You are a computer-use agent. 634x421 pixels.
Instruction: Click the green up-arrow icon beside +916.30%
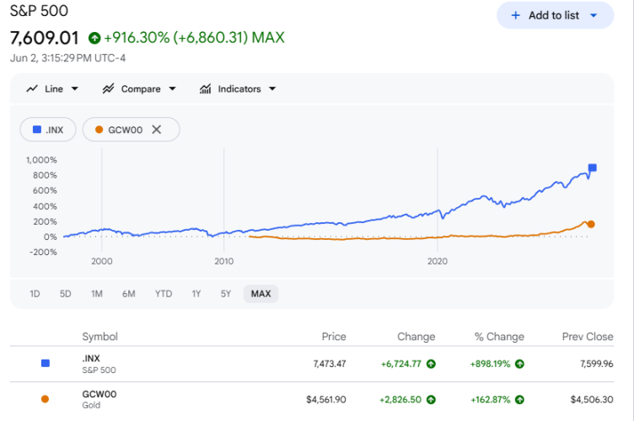coord(94,38)
